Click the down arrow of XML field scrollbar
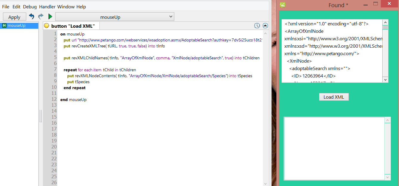 (x=385, y=80)
